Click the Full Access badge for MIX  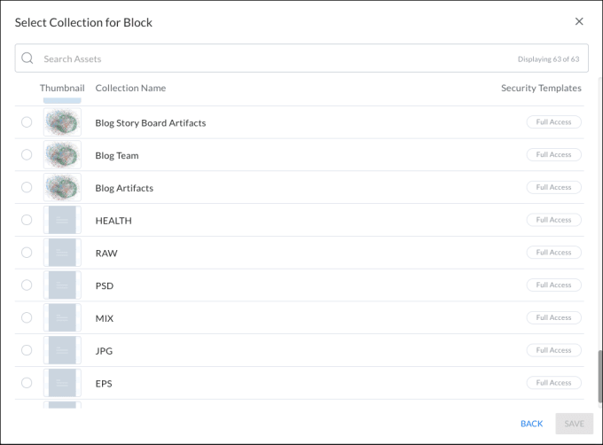(553, 317)
